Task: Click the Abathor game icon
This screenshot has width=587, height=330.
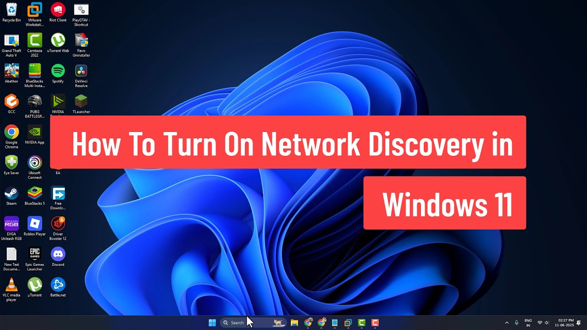Action: pos(11,73)
